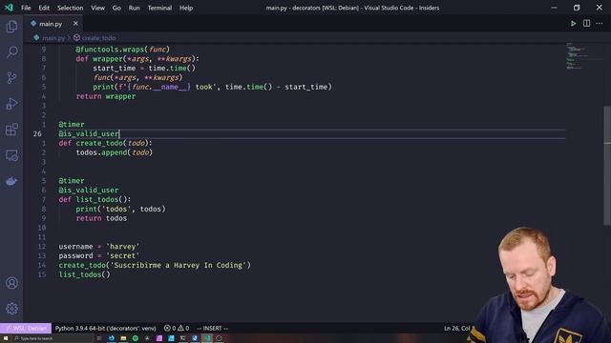Click the "username = 'harvey'" line
Image resolution: width=611 pixels, height=343 pixels.
tap(99, 247)
